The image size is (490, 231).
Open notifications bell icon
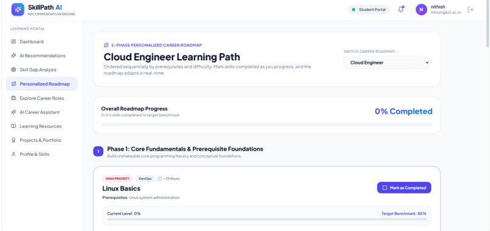(x=401, y=9)
